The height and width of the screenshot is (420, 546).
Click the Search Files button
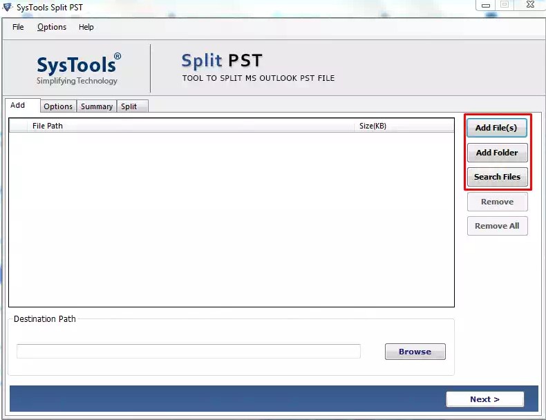(x=497, y=177)
